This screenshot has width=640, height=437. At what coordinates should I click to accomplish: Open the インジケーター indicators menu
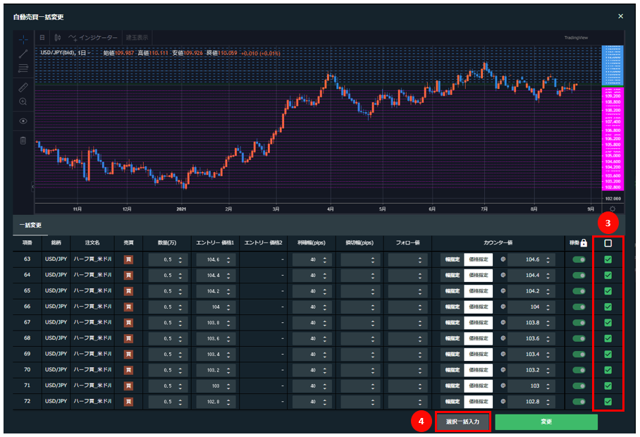click(x=93, y=37)
